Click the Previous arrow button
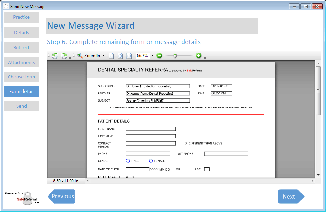 pos(62,196)
